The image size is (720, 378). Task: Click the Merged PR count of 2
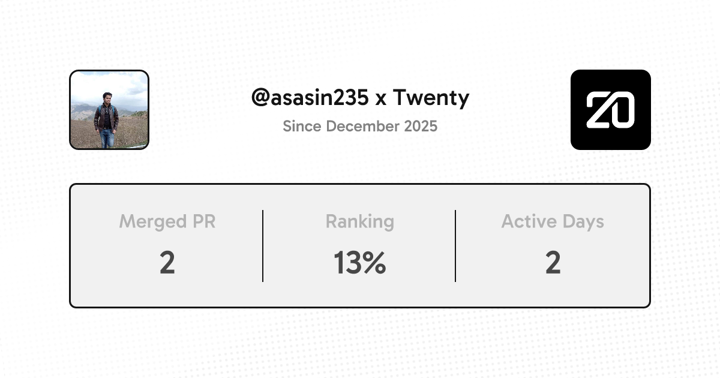167,263
